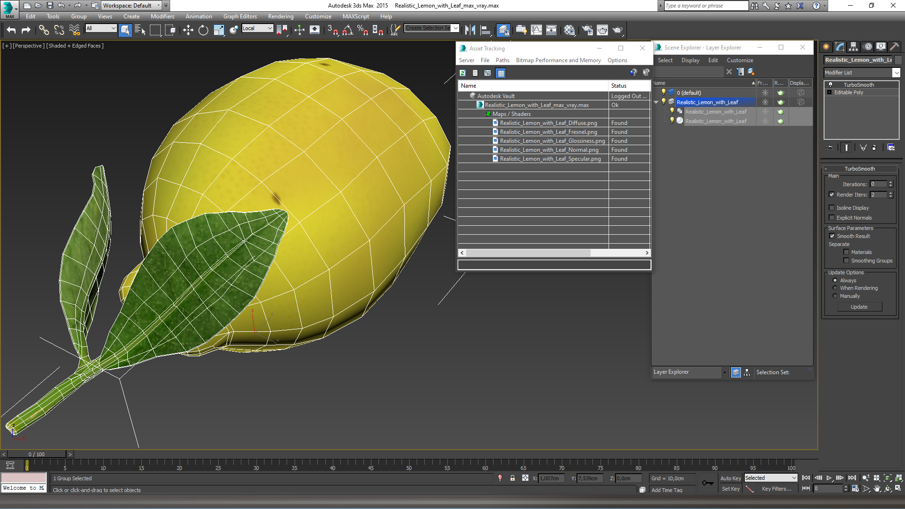Open Customize menu in Scene Explorer

[740, 60]
